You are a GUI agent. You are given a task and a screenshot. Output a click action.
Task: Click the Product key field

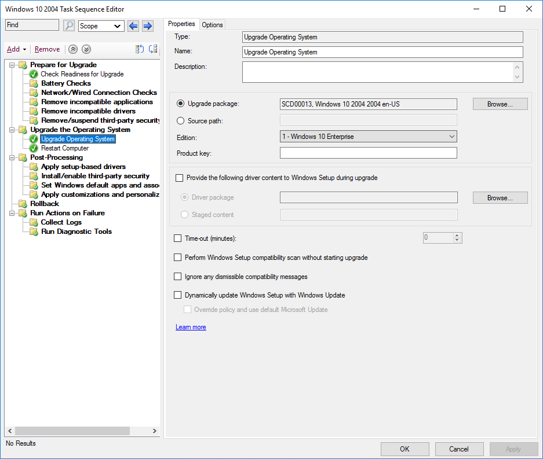pyautogui.click(x=369, y=153)
